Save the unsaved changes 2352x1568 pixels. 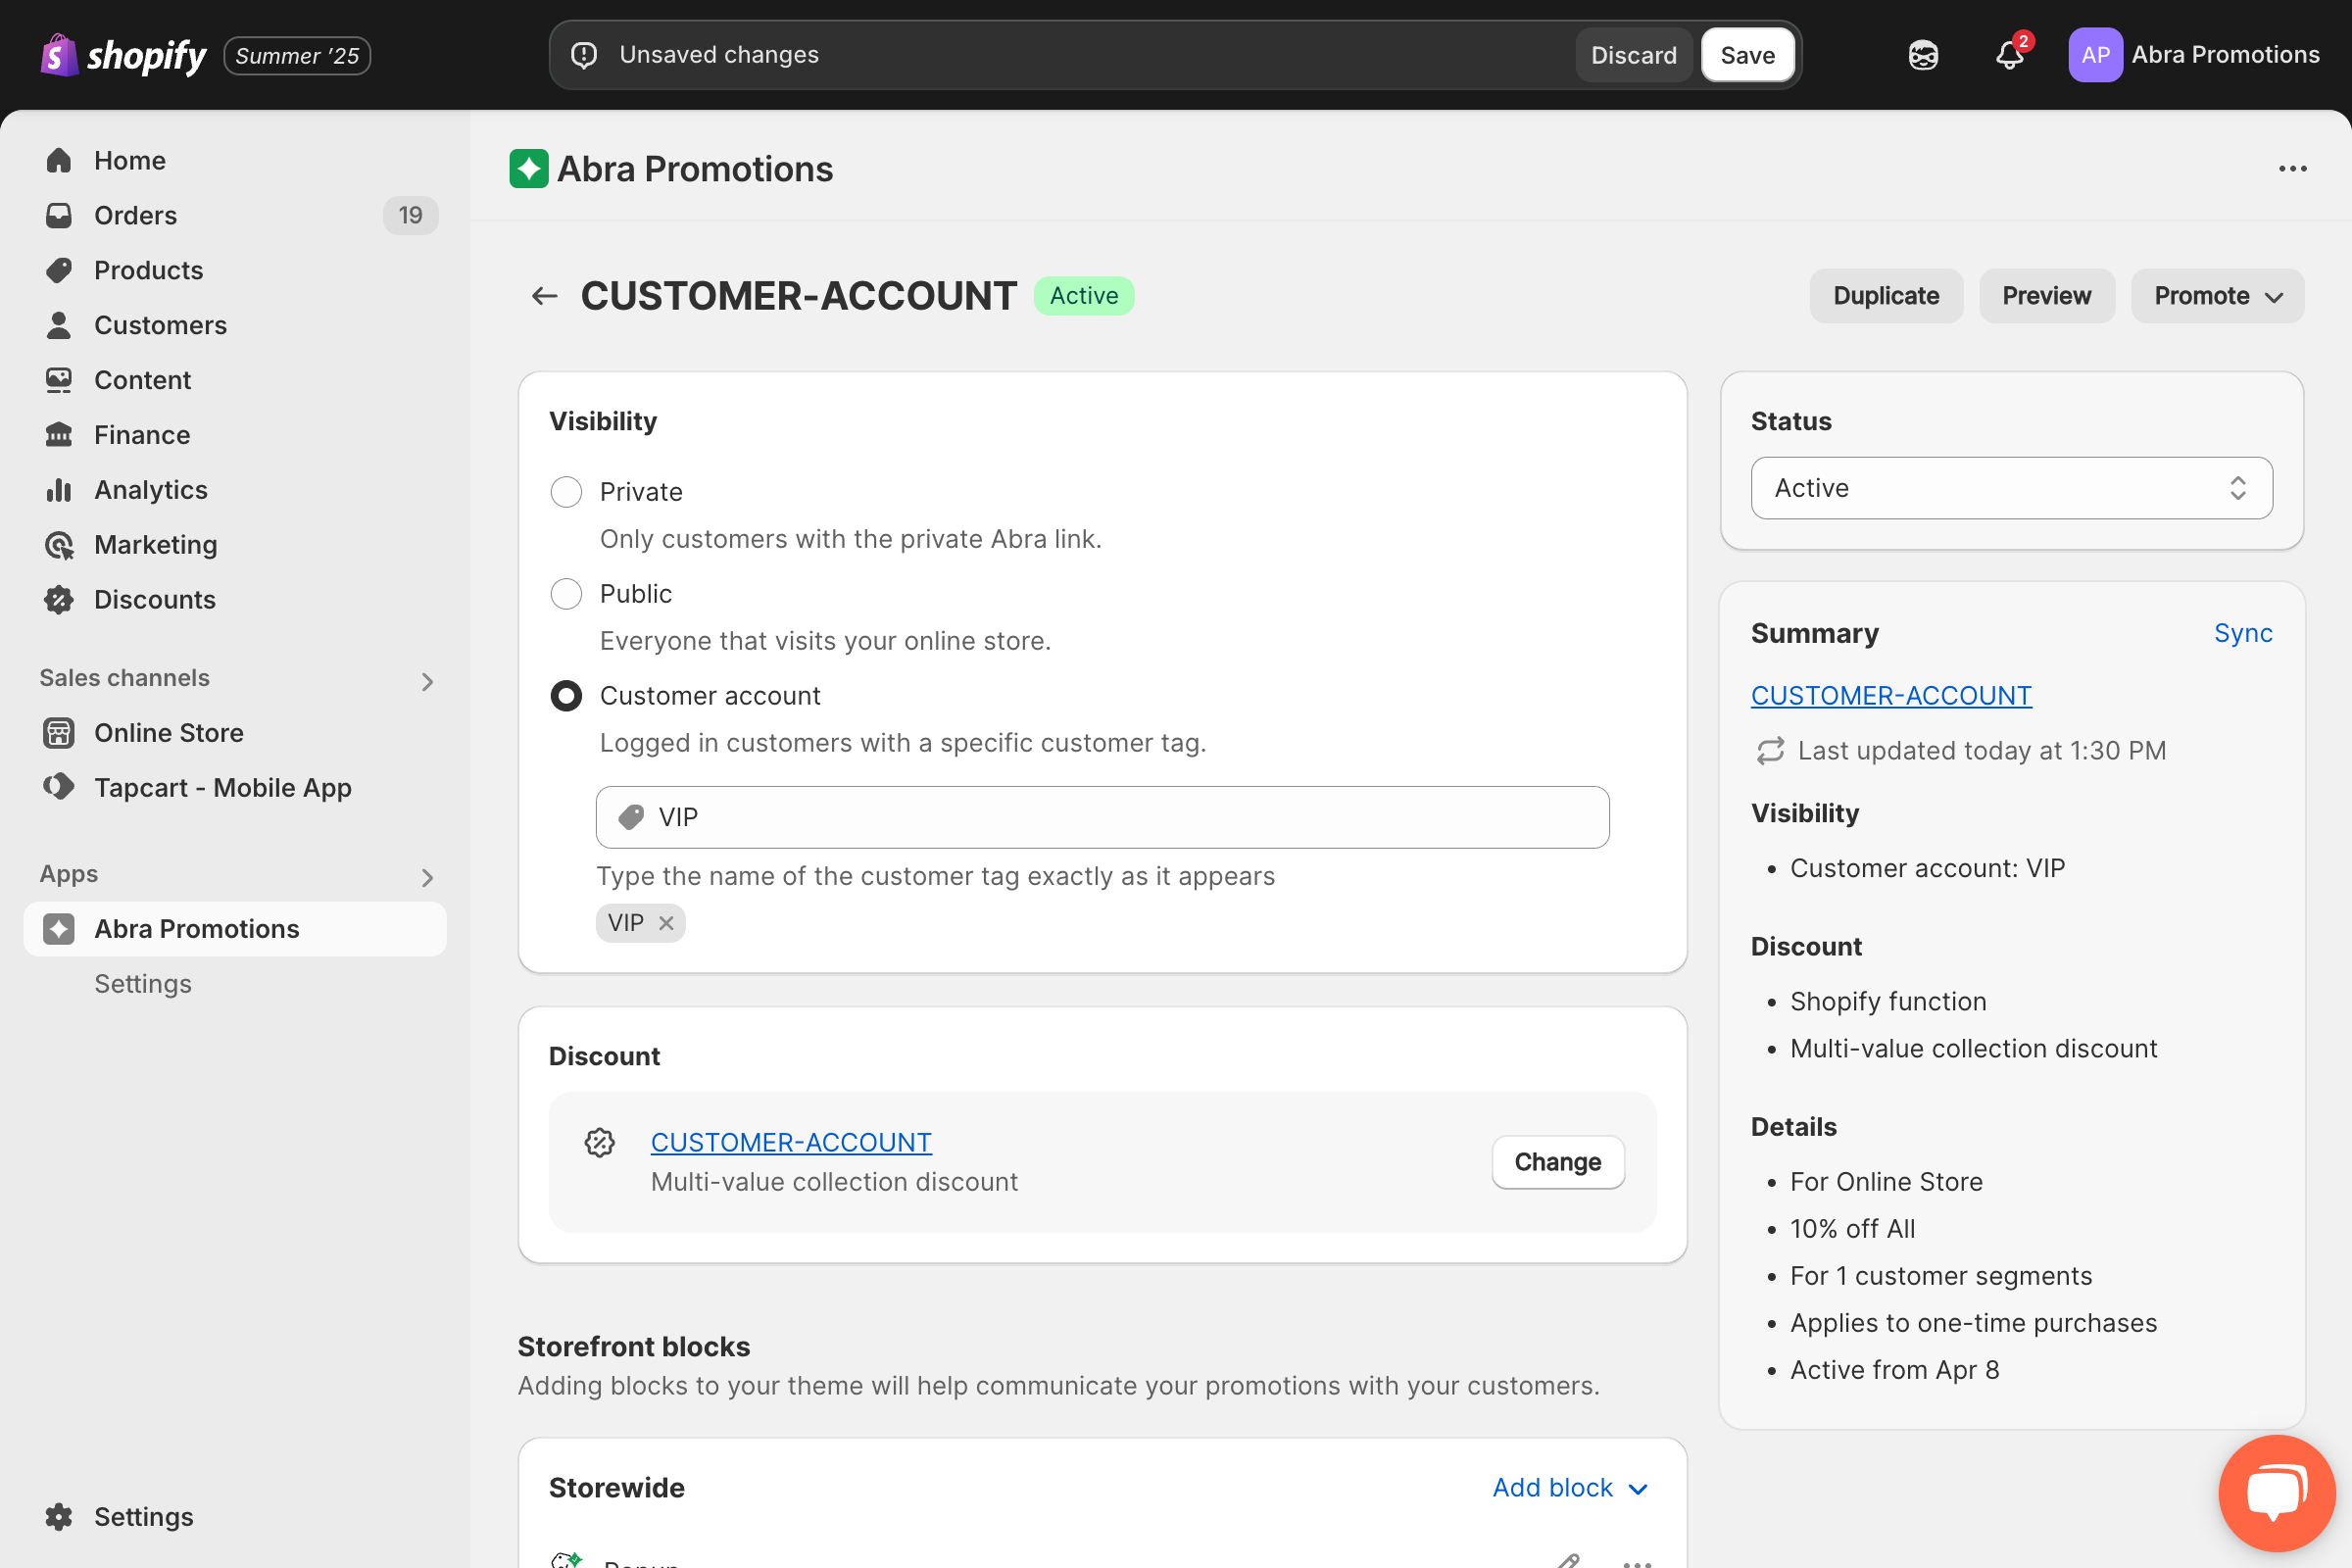click(1747, 55)
